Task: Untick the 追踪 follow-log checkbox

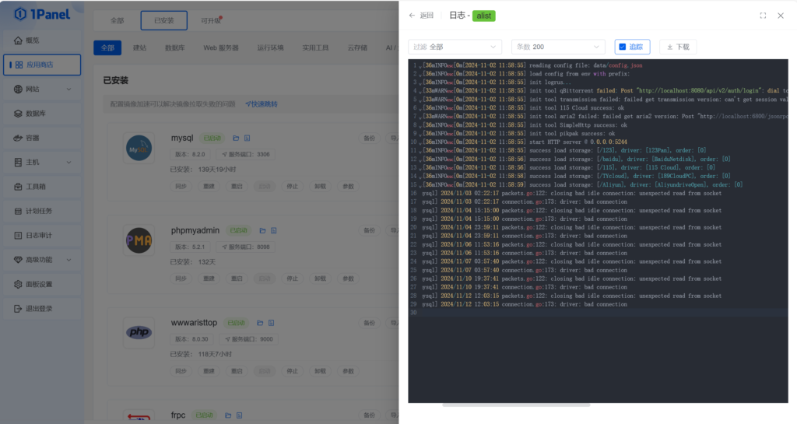Action: 622,47
